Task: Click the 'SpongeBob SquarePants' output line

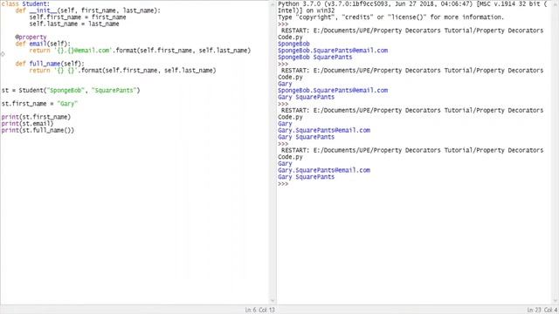Action: click(x=314, y=57)
